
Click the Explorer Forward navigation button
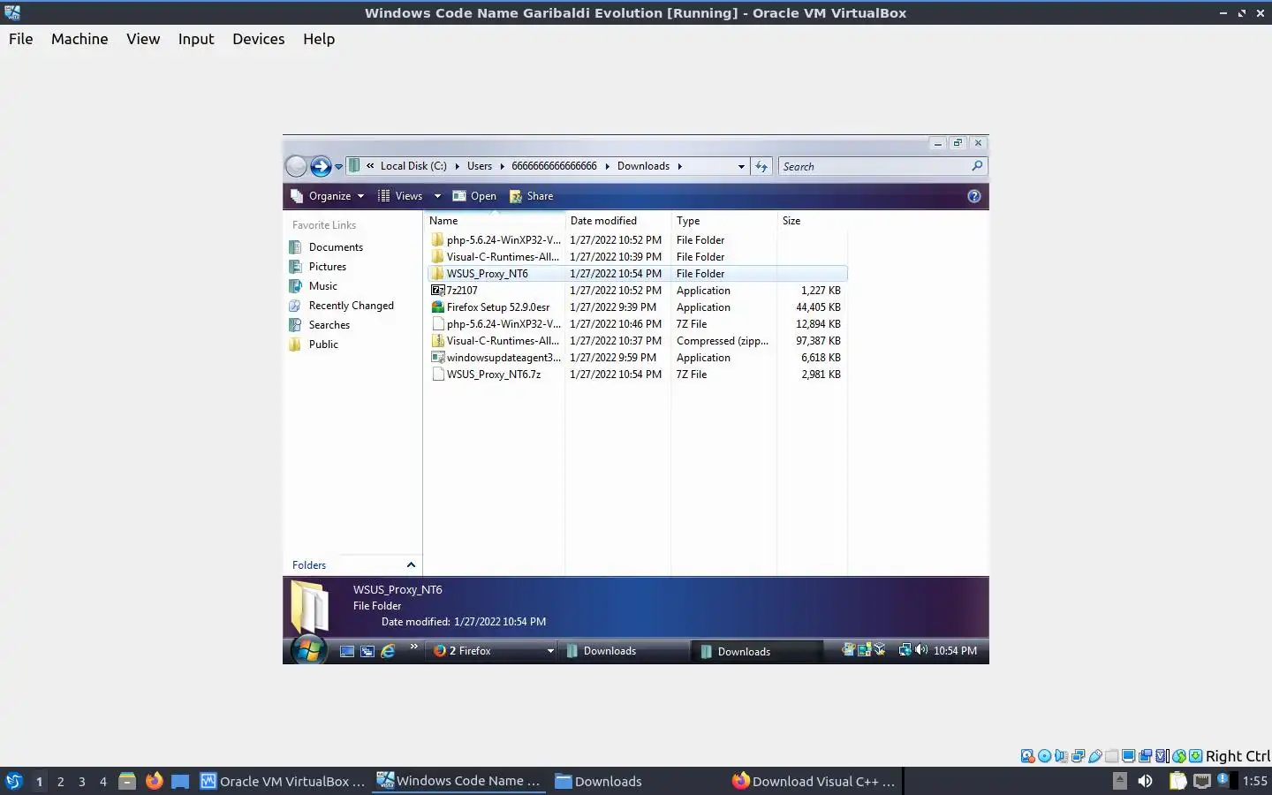pyautogui.click(x=321, y=166)
